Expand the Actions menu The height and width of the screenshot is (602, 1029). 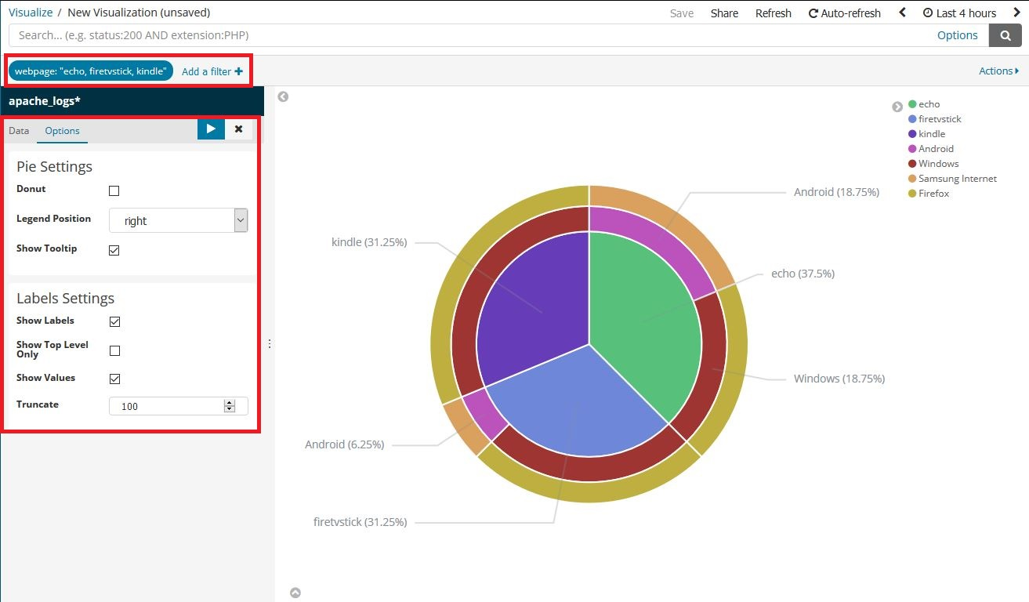pos(998,71)
